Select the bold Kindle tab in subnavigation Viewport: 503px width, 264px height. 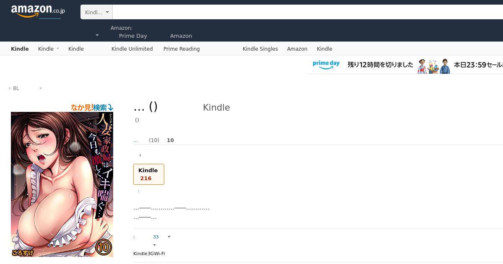click(x=20, y=49)
